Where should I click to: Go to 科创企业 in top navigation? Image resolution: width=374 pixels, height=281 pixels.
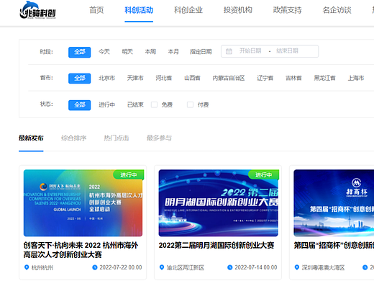click(x=188, y=10)
